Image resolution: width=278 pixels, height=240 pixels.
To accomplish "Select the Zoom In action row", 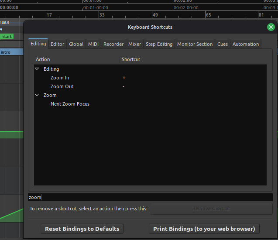I will coord(150,78).
